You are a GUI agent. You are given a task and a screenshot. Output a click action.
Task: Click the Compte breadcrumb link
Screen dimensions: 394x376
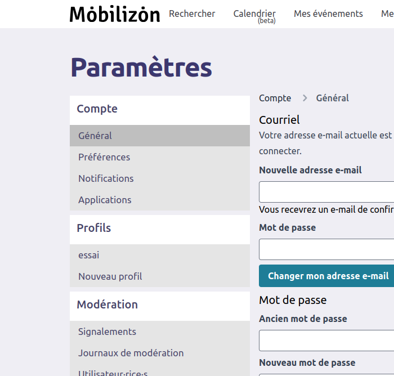pyautogui.click(x=275, y=98)
